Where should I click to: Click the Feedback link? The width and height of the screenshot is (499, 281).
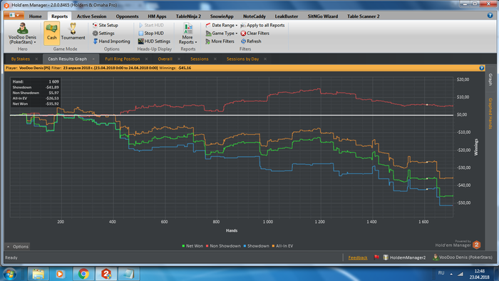click(358, 257)
